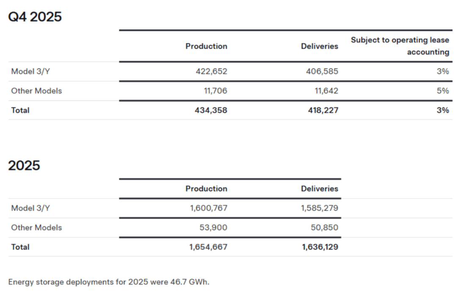457x293 pixels.
Task: Click the Q4 2025 heading
Action: click(35, 17)
